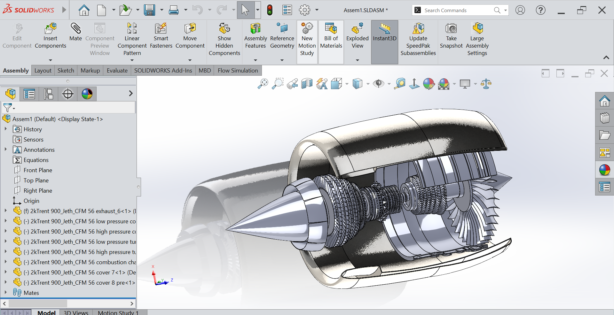
Task: Open the Appearances color ball in task pane
Action: click(x=604, y=170)
